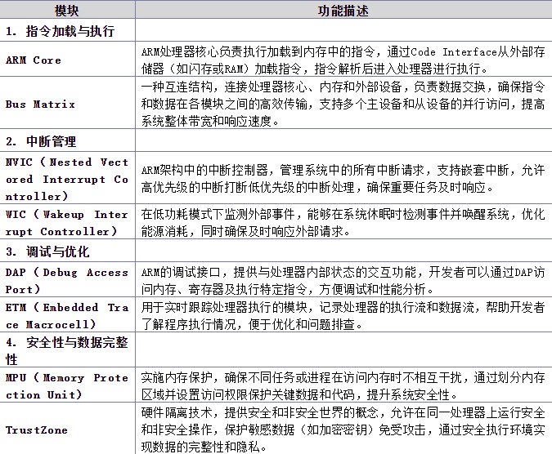Viewport: 552px width, 454px height.
Task: Click the ARM Core module cell
Action: tap(34, 60)
